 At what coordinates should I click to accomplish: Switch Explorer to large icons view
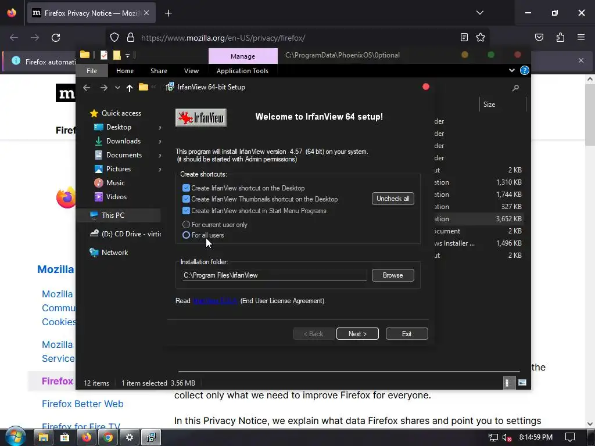coord(522,383)
